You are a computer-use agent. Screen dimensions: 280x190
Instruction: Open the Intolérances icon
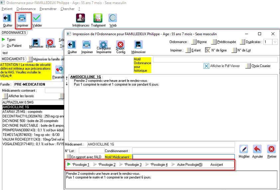pyautogui.click(x=80, y=18)
